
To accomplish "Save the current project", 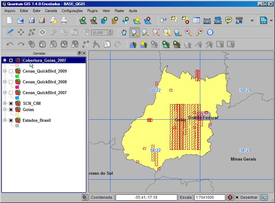I will [x=31, y=20].
